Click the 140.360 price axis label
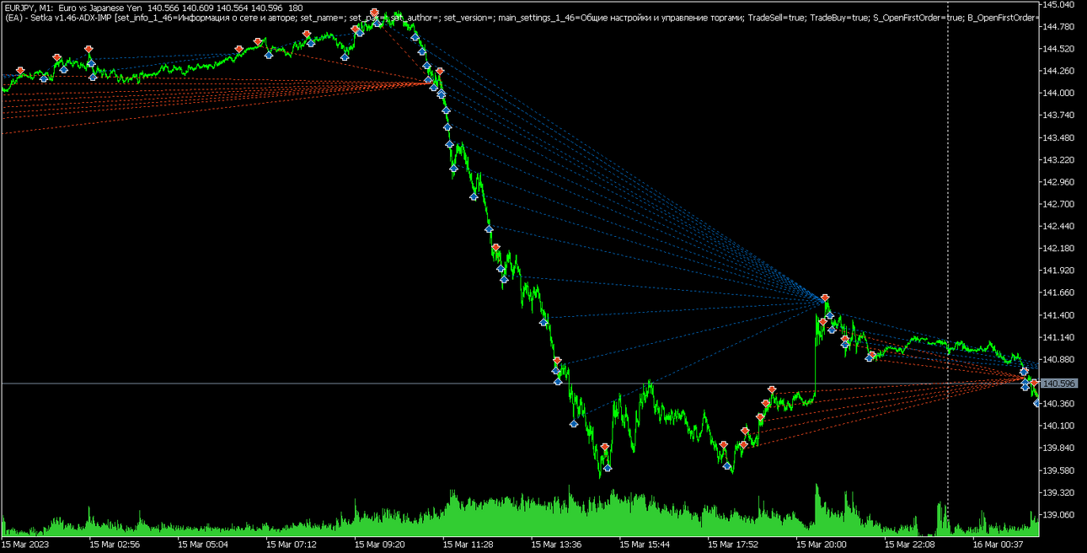Screen dimensions: 1087x553 (x=1059, y=404)
